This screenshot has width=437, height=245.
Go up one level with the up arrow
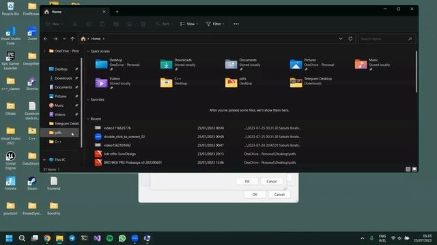click(72, 39)
